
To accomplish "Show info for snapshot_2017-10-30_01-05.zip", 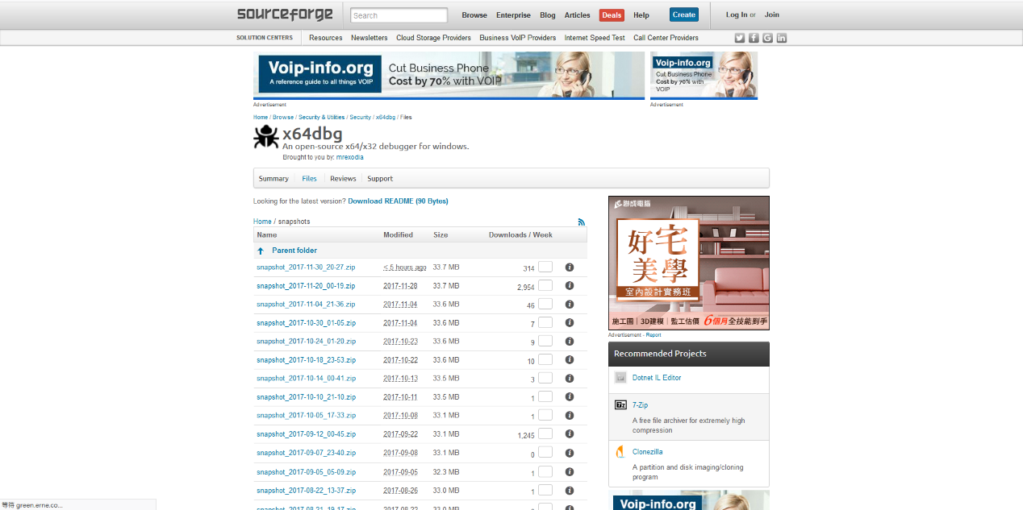I will [x=570, y=323].
